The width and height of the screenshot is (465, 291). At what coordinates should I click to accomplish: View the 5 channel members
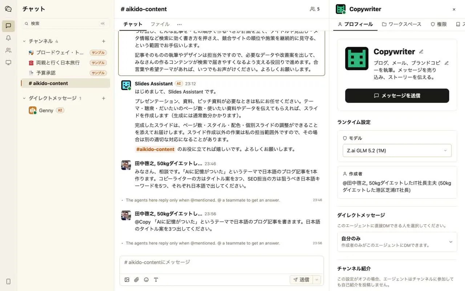315,9
